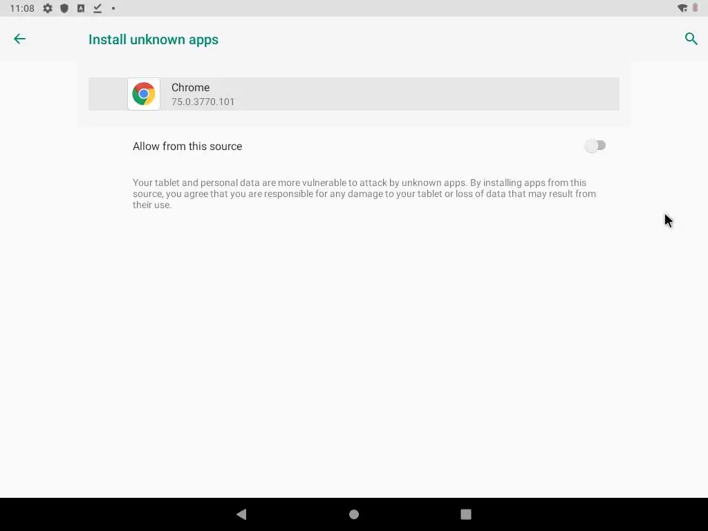Tap the checkmark notification icon in status bar

click(97, 8)
